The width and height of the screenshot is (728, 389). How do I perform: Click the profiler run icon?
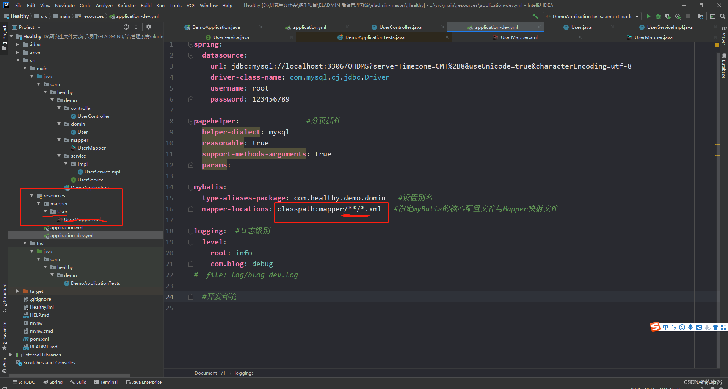pyautogui.click(x=678, y=16)
